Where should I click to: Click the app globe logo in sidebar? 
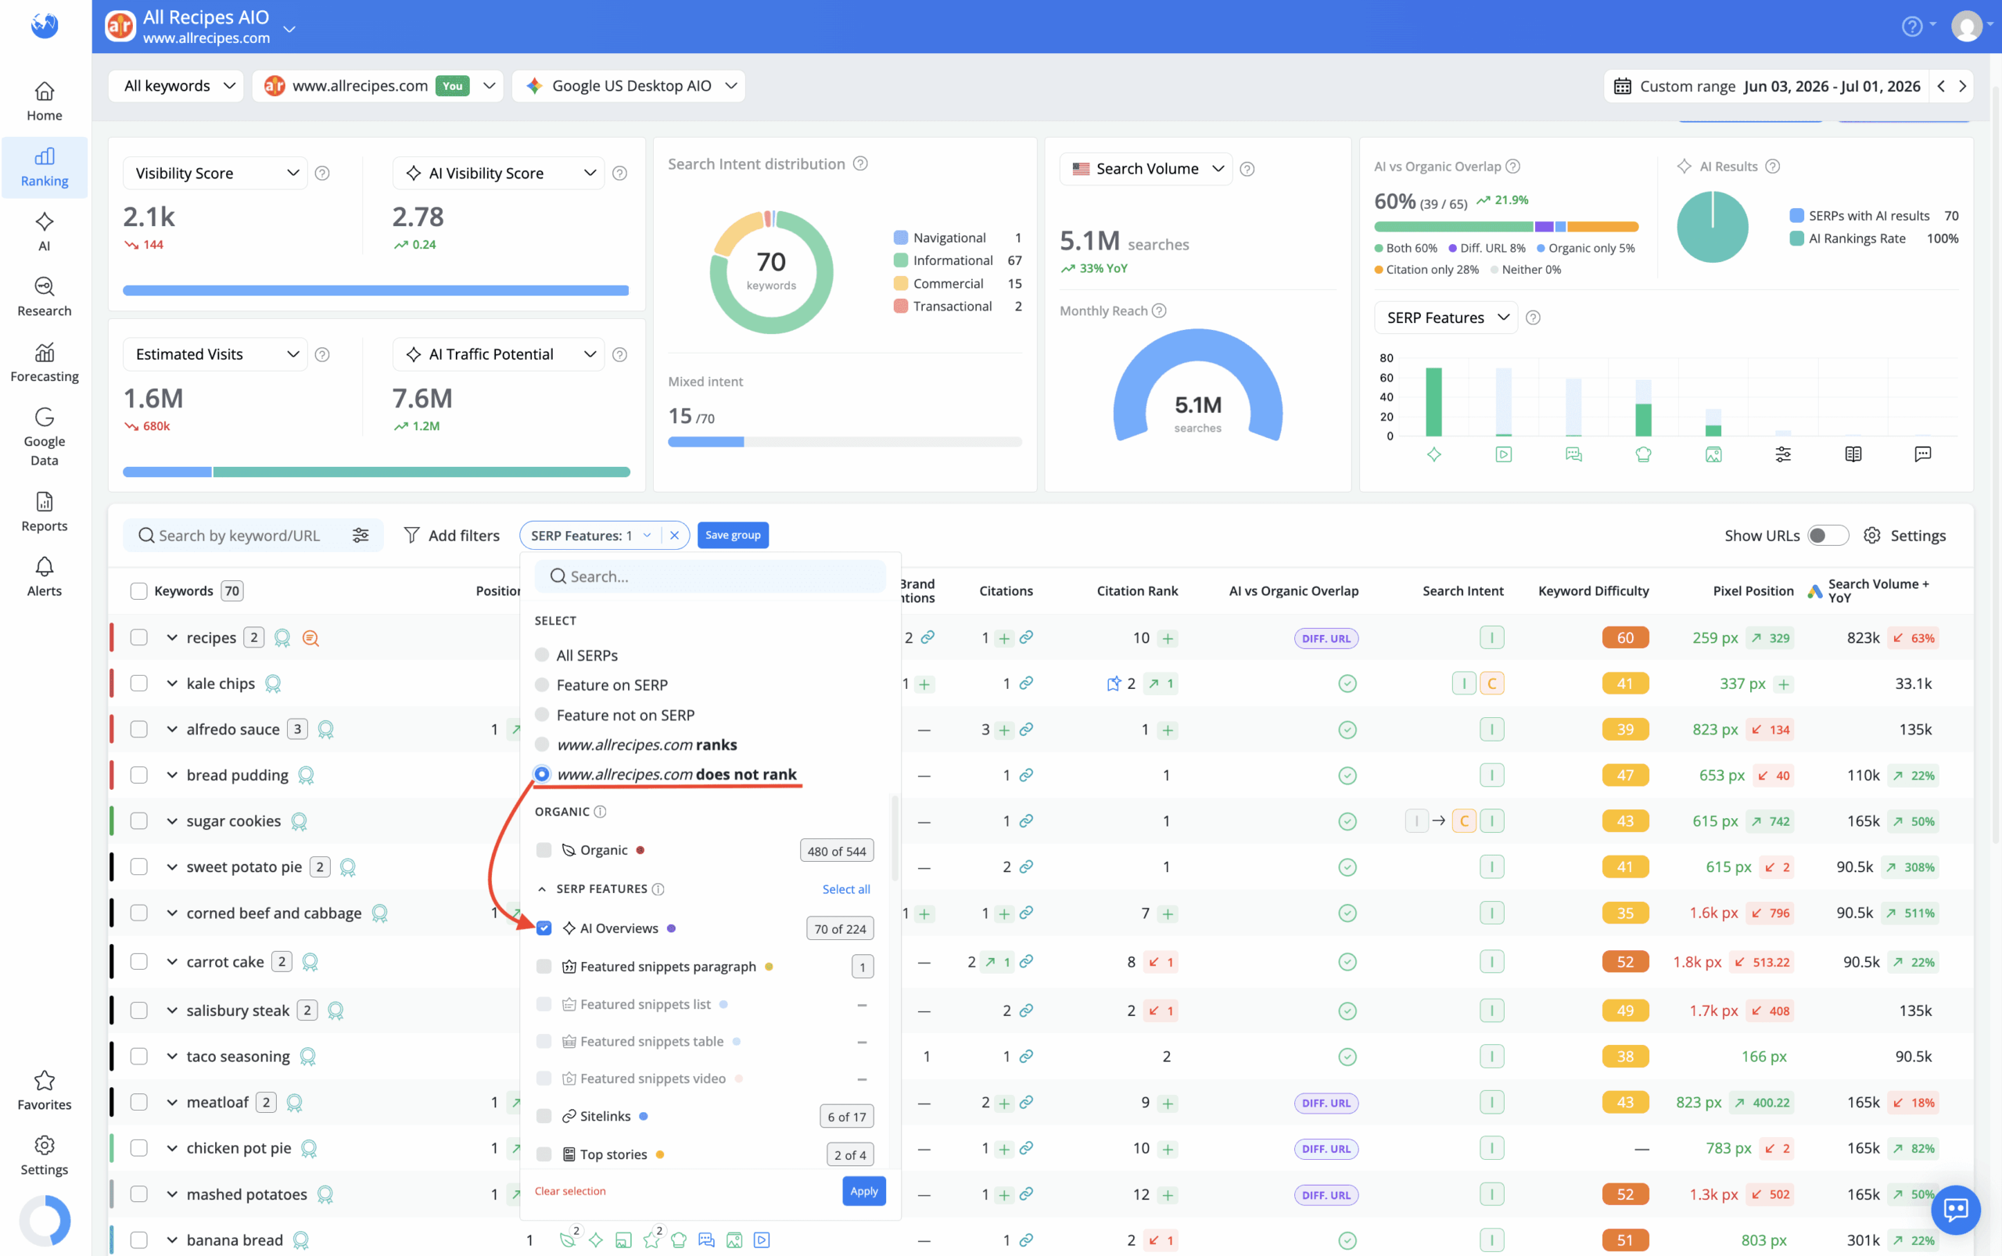pyautogui.click(x=44, y=26)
